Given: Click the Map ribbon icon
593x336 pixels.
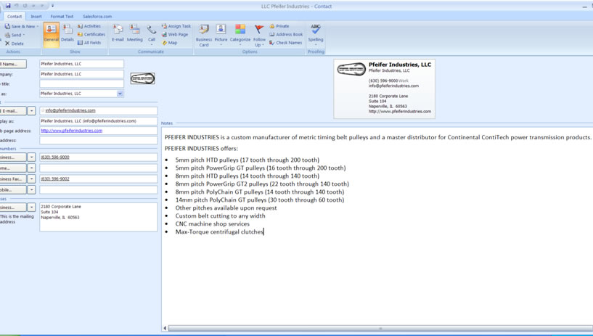Looking at the screenshot, I should [164, 43].
